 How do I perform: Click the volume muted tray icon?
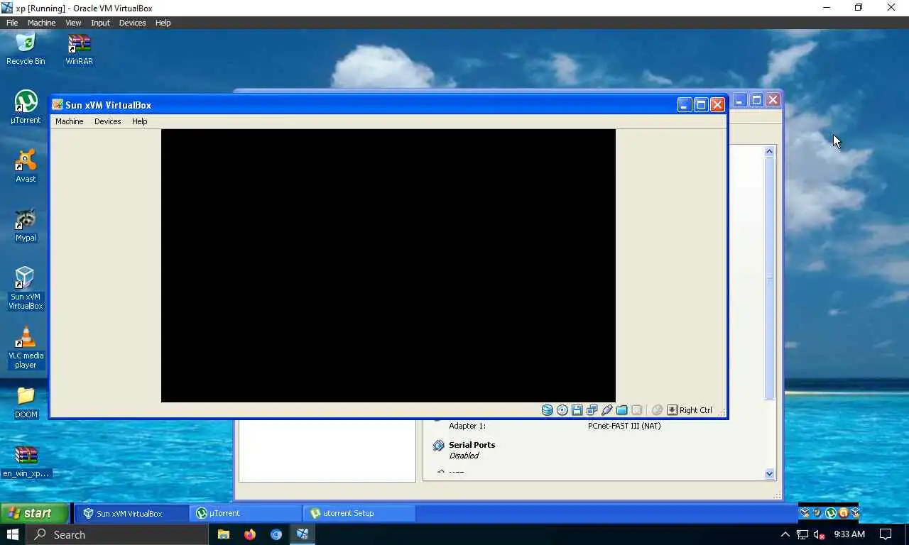point(819,534)
